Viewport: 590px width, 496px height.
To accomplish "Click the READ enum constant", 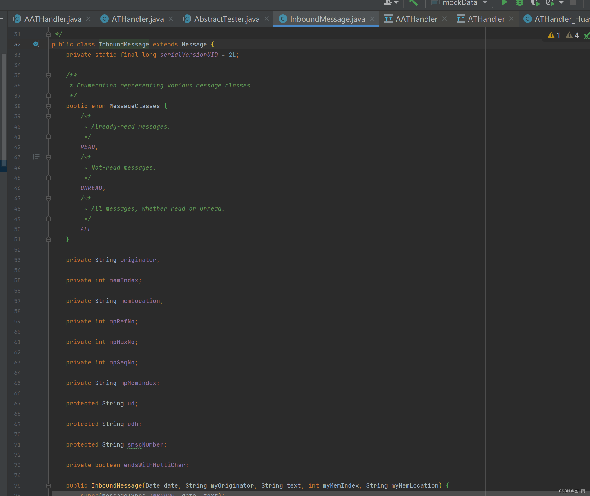I will coord(88,147).
